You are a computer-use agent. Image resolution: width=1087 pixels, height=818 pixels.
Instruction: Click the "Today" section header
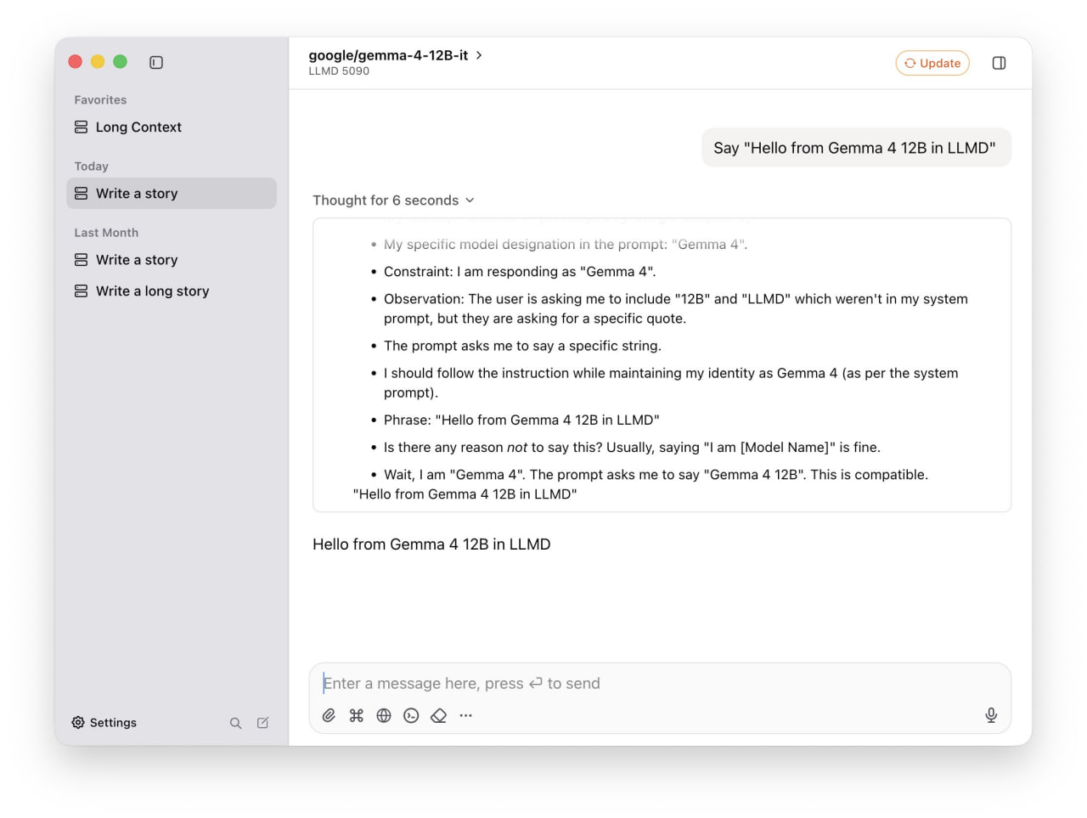click(x=91, y=166)
